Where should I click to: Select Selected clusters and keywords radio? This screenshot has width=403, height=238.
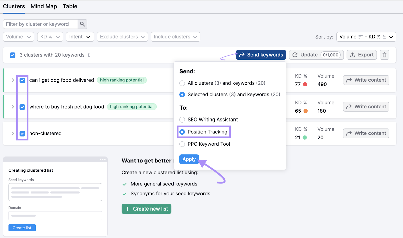coord(182,95)
